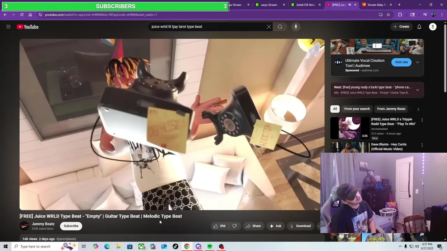This screenshot has width=447, height=251.
Task: Open a new browser tab
Action: (399, 5)
